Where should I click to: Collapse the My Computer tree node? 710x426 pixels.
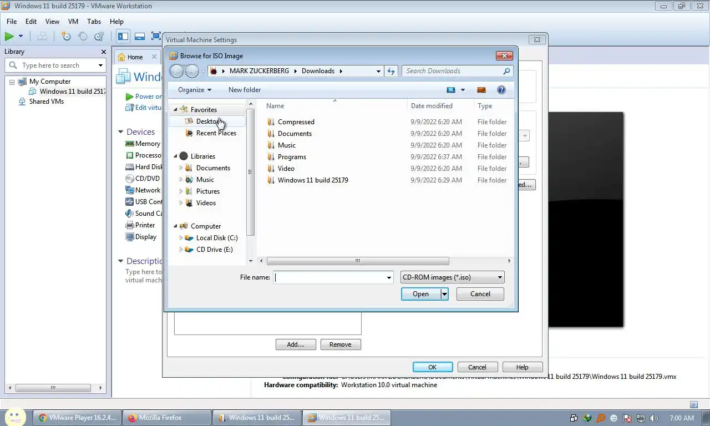click(x=12, y=82)
